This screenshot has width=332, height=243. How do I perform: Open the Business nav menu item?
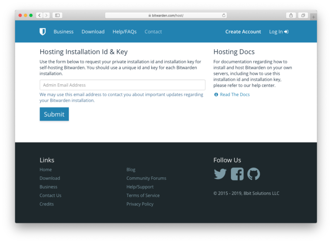[64, 32]
